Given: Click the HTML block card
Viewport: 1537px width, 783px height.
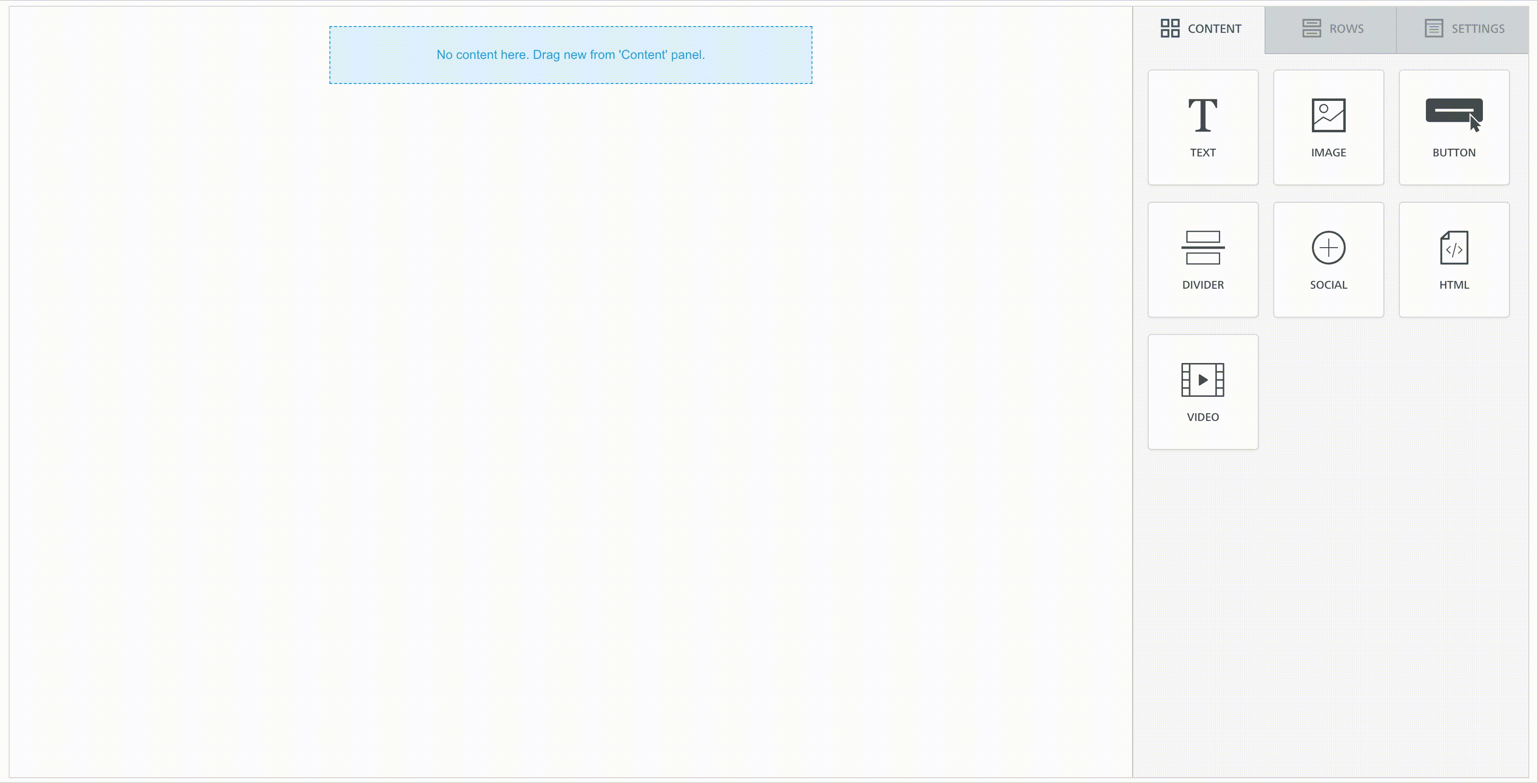Looking at the screenshot, I should click(x=1453, y=259).
